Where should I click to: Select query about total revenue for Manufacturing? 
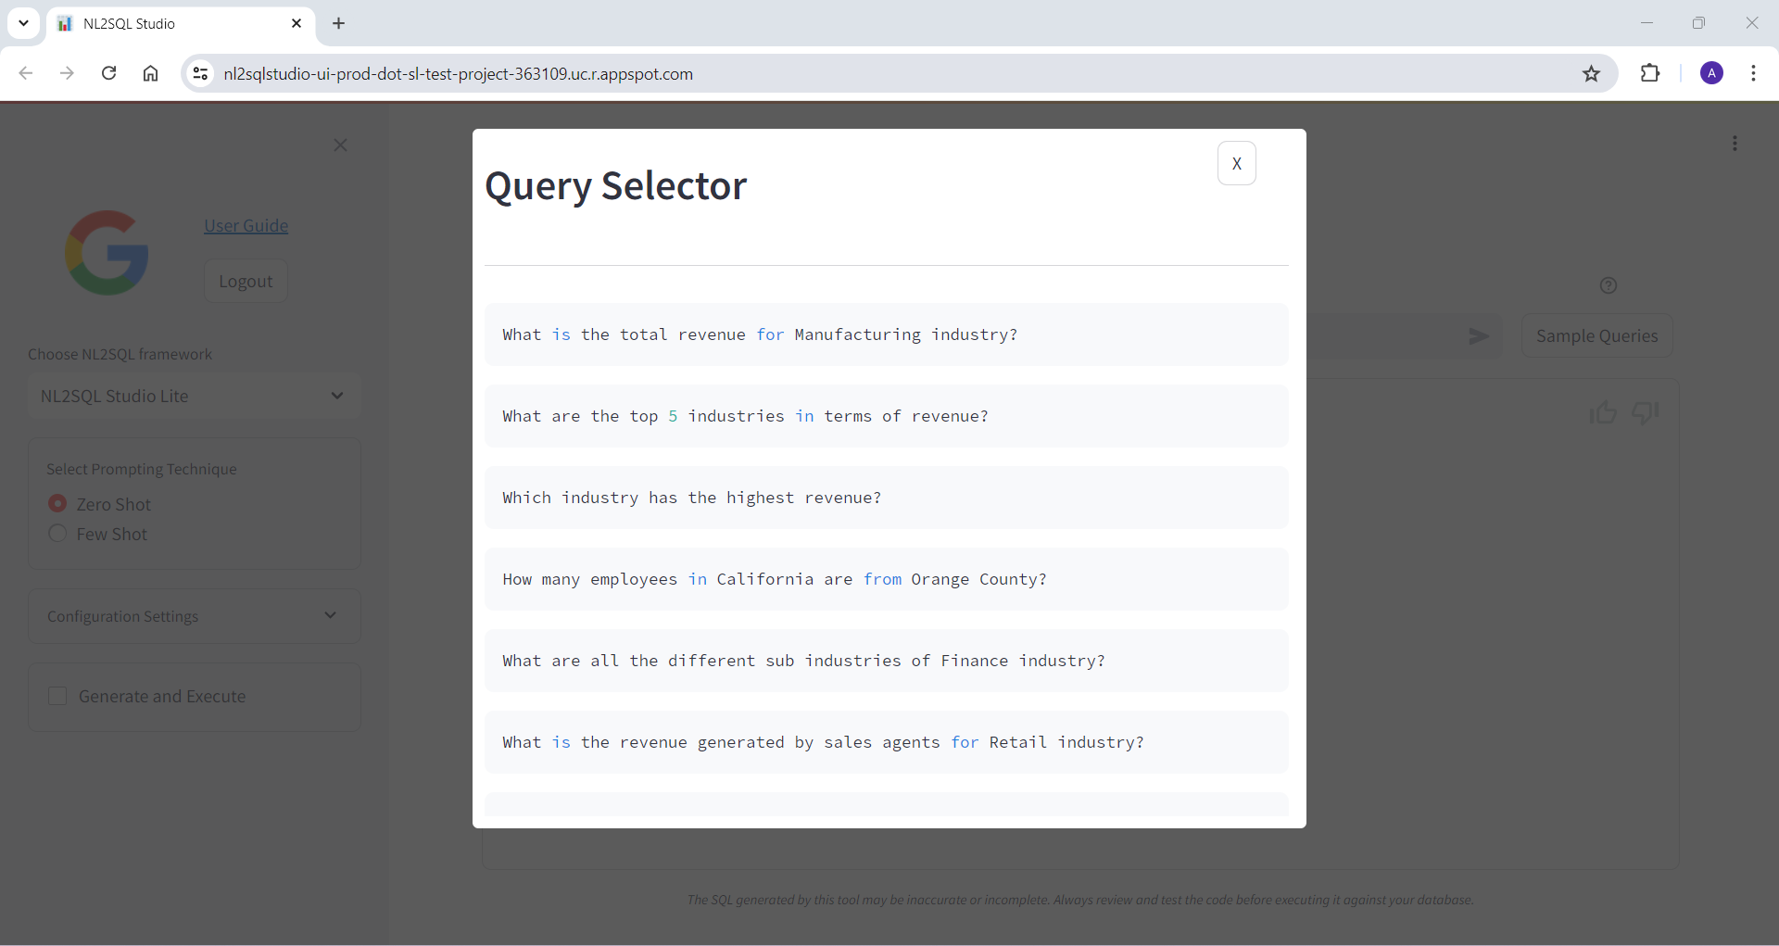coord(886,334)
